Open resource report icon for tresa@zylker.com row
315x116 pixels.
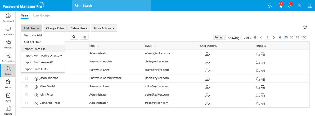tap(263, 103)
